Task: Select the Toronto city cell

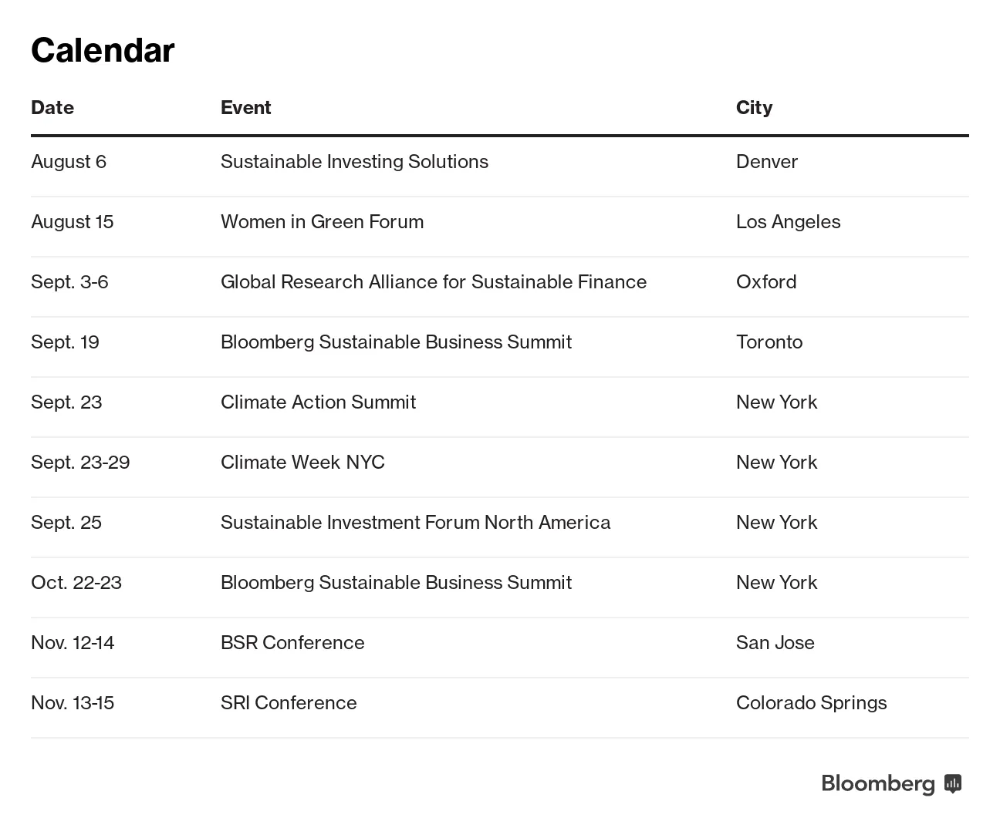Action: coord(769,342)
